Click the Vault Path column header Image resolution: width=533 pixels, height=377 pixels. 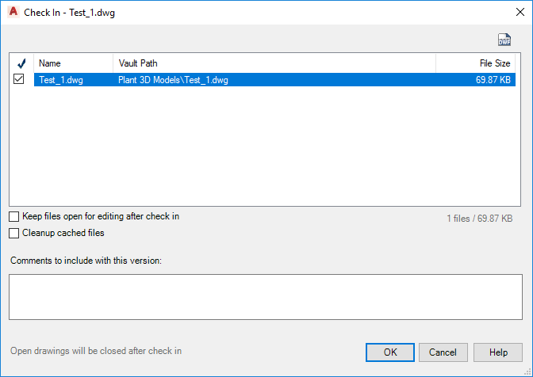[x=274, y=63]
